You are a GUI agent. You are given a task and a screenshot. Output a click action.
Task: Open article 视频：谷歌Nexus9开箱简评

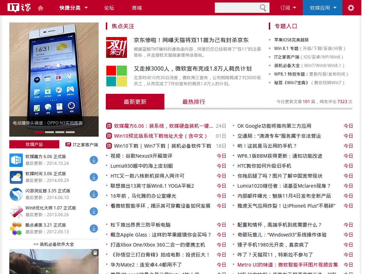tap(141, 156)
